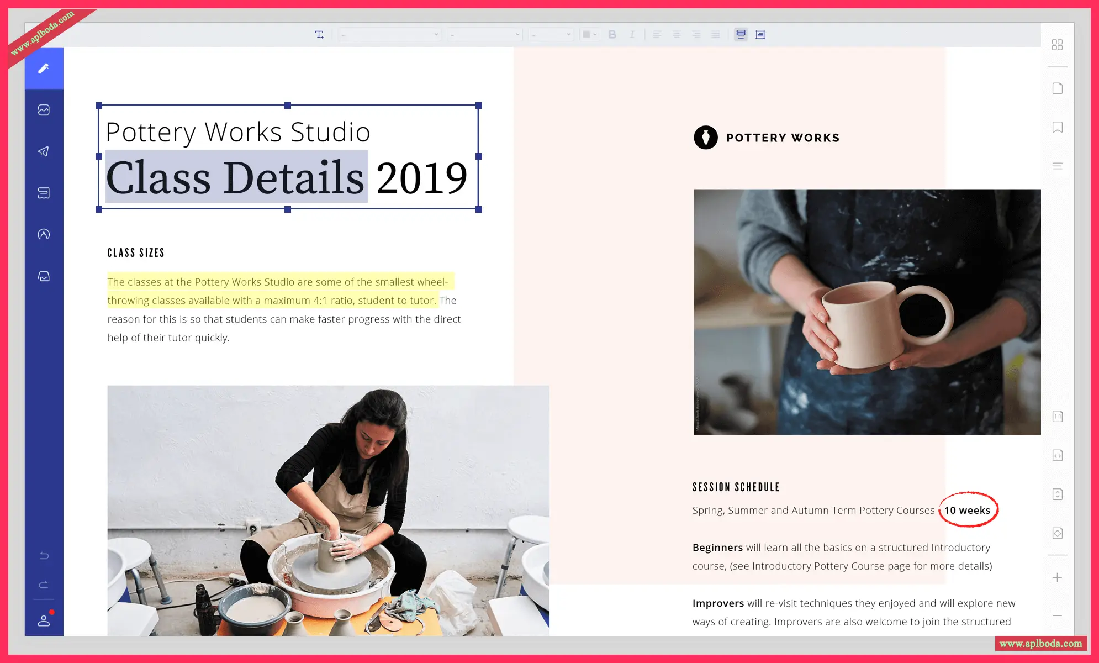Expand the font style dropdown
Image resolution: width=1099 pixels, height=663 pixels.
point(485,34)
